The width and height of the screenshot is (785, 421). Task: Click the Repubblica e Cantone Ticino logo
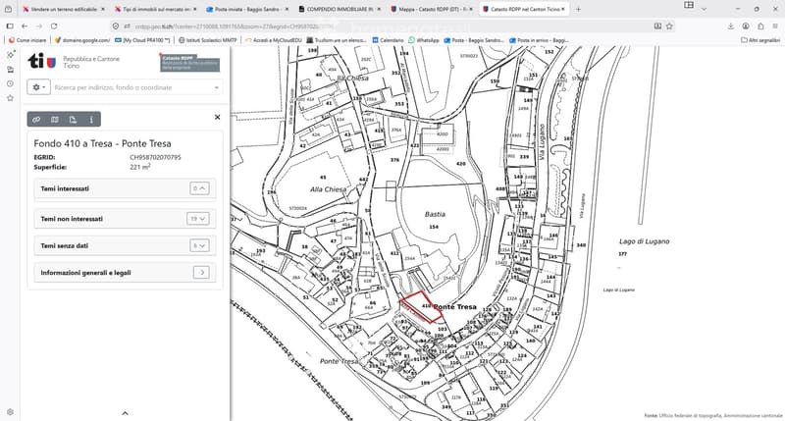pyautogui.click(x=75, y=62)
